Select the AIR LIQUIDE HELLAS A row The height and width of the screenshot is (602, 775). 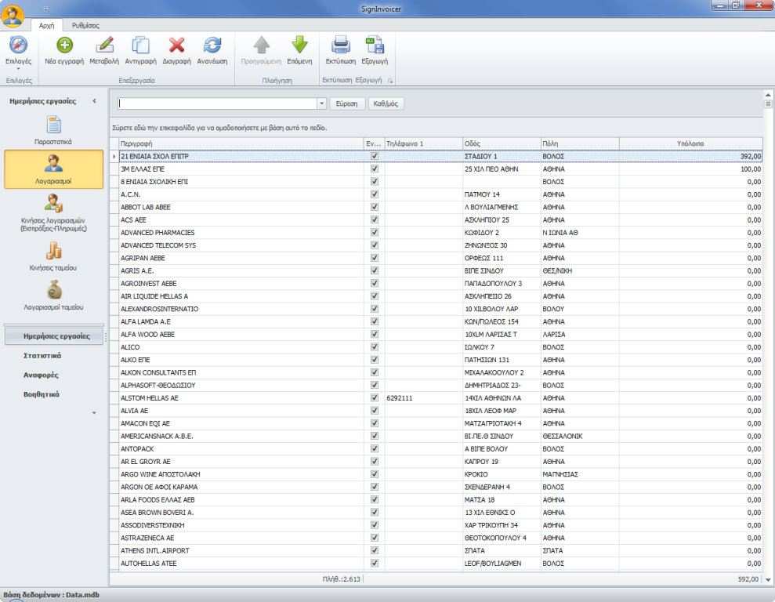436,296
